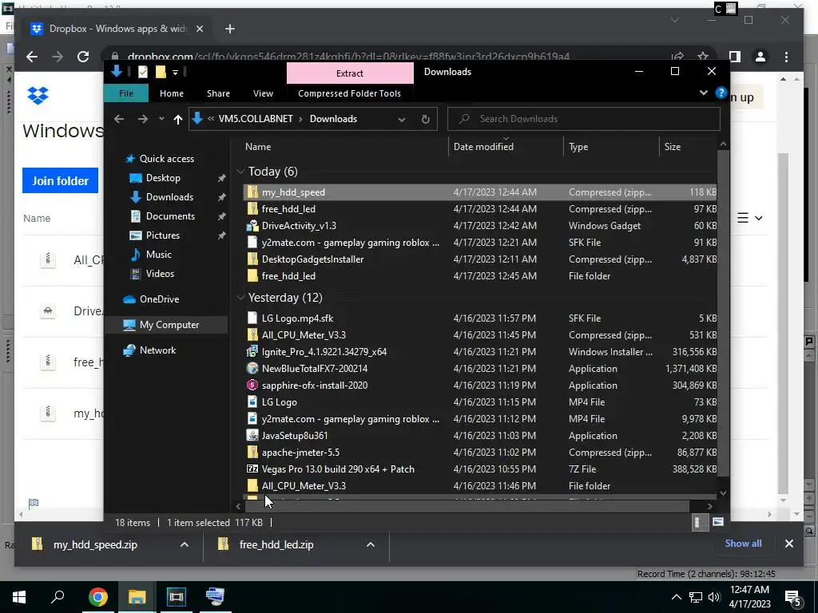Viewport: 818px width, 613px height.
Task: Click the Explorer Back arrow
Action: click(120, 119)
